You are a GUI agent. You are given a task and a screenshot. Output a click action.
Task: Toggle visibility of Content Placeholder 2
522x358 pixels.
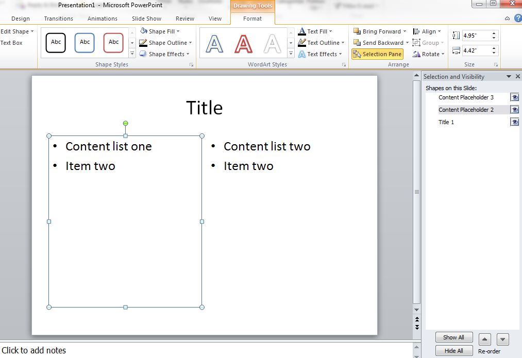(514, 109)
